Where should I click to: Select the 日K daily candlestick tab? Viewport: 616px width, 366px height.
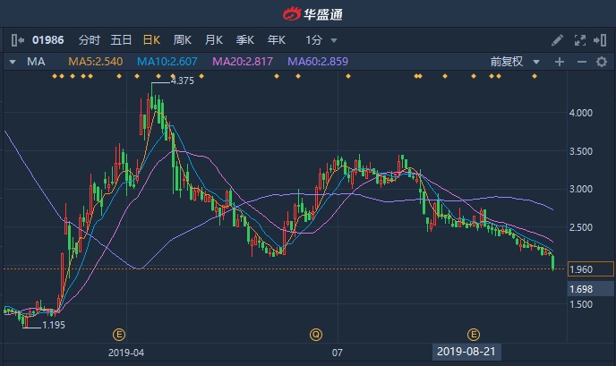point(151,40)
